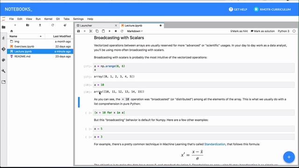Click the GET HELP link
The width and height of the screenshot is (299, 168).
241,9
